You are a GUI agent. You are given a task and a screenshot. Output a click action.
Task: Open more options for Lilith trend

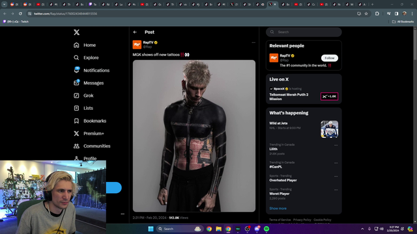pyautogui.click(x=336, y=145)
